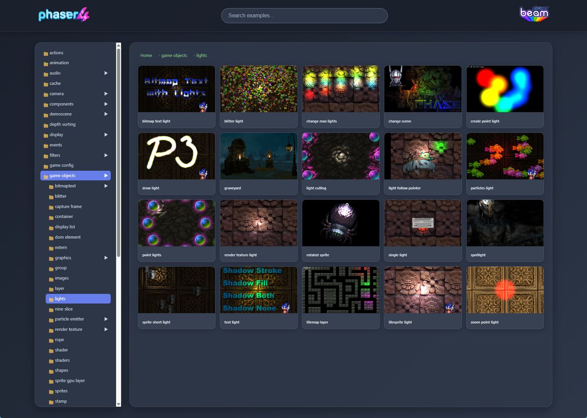This screenshot has height=418, width=587.
Task: Open the particles light example
Action: 505,164
